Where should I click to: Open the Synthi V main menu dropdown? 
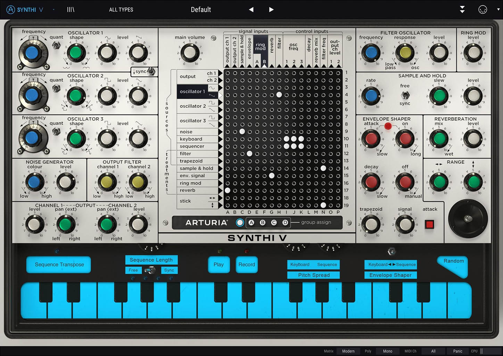point(53,9)
